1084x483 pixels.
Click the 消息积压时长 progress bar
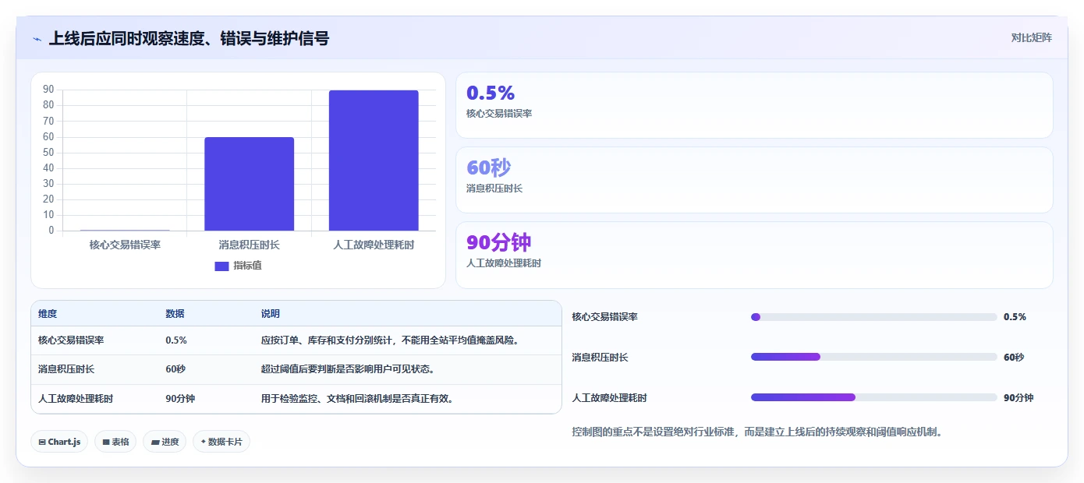(x=873, y=357)
